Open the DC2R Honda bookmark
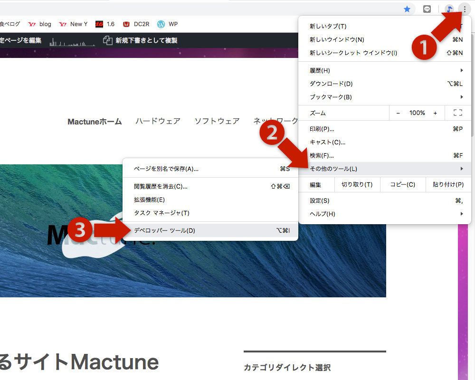This screenshot has height=380, width=475. pyautogui.click(x=136, y=24)
